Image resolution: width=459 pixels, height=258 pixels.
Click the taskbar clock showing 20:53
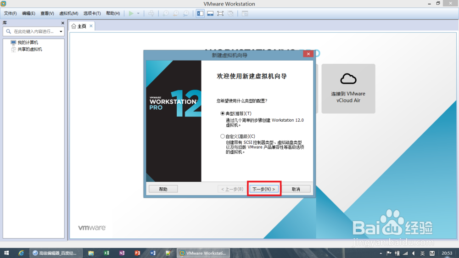tap(447, 253)
